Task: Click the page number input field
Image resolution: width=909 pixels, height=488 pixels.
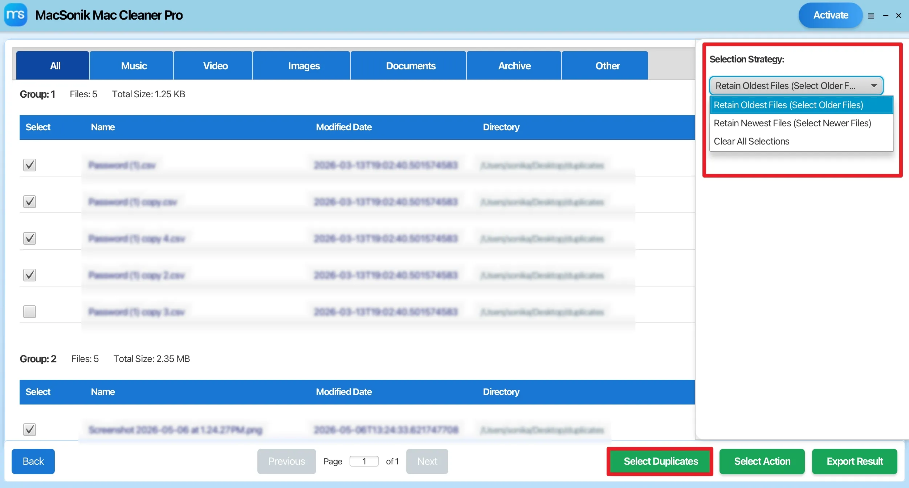Action: click(364, 461)
